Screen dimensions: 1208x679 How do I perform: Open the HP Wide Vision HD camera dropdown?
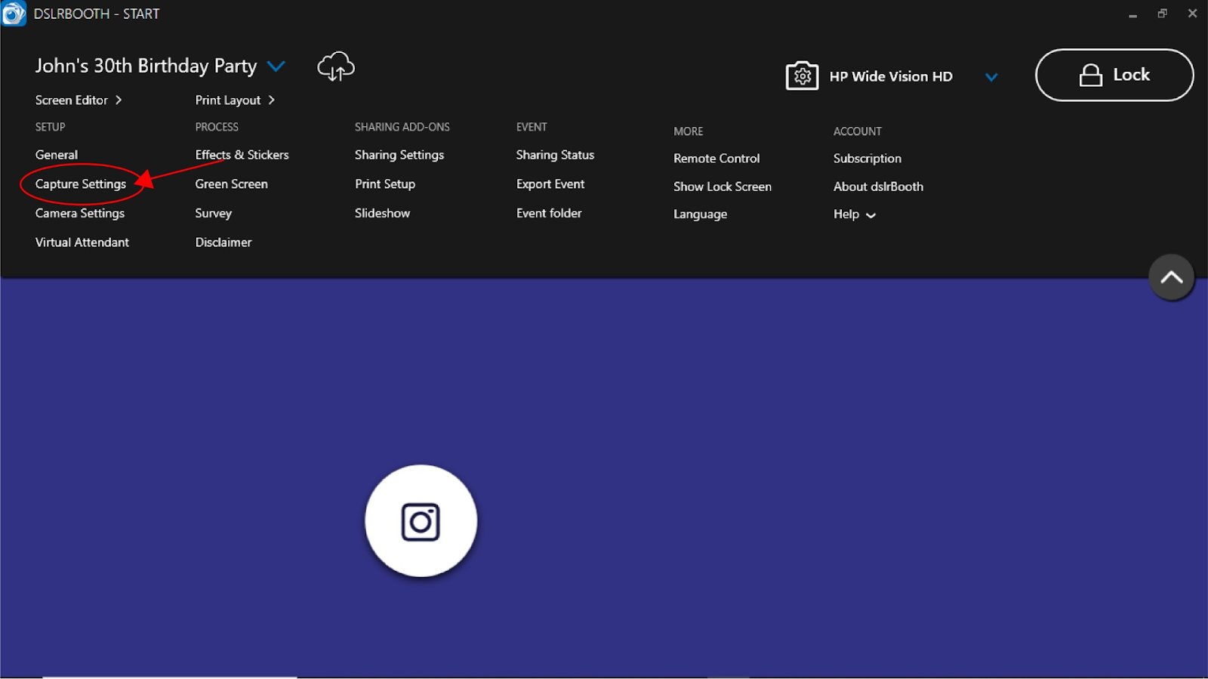tap(991, 76)
